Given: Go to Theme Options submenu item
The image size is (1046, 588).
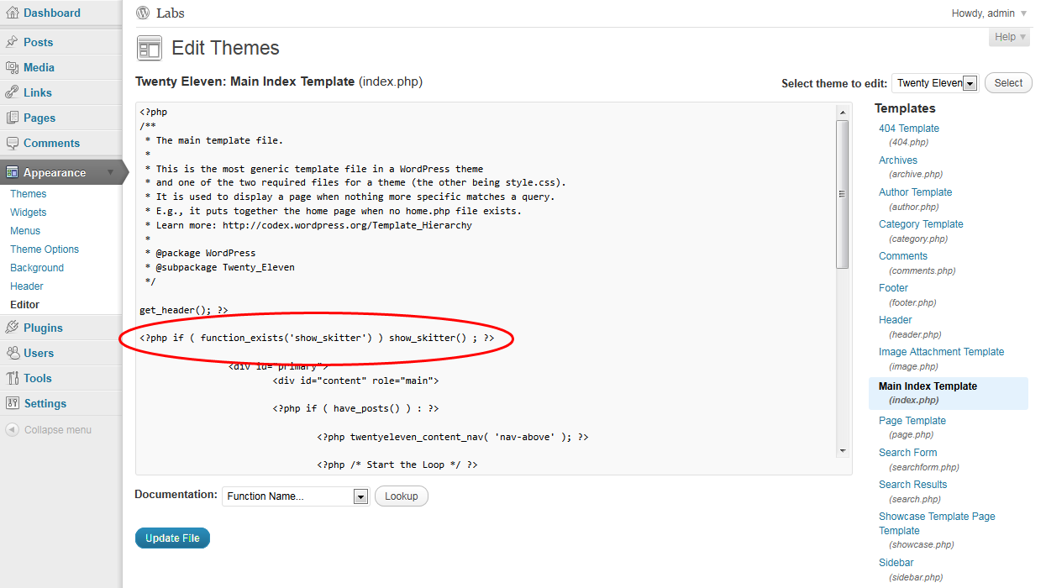Looking at the screenshot, I should click(45, 249).
